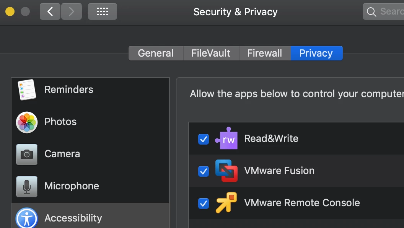Viewport: 404px width, 228px height.
Task: Click into the Search field
Action: tap(384, 11)
